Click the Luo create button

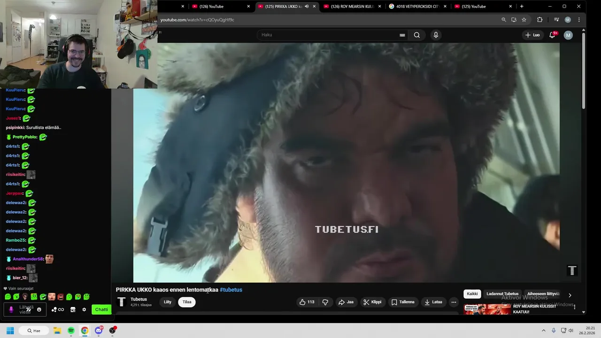532,35
